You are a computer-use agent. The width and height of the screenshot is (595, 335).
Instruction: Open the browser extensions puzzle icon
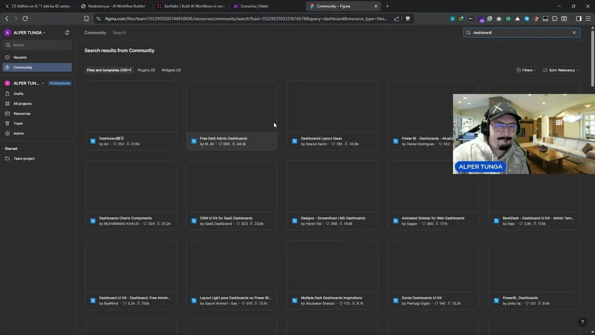pos(555,19)
